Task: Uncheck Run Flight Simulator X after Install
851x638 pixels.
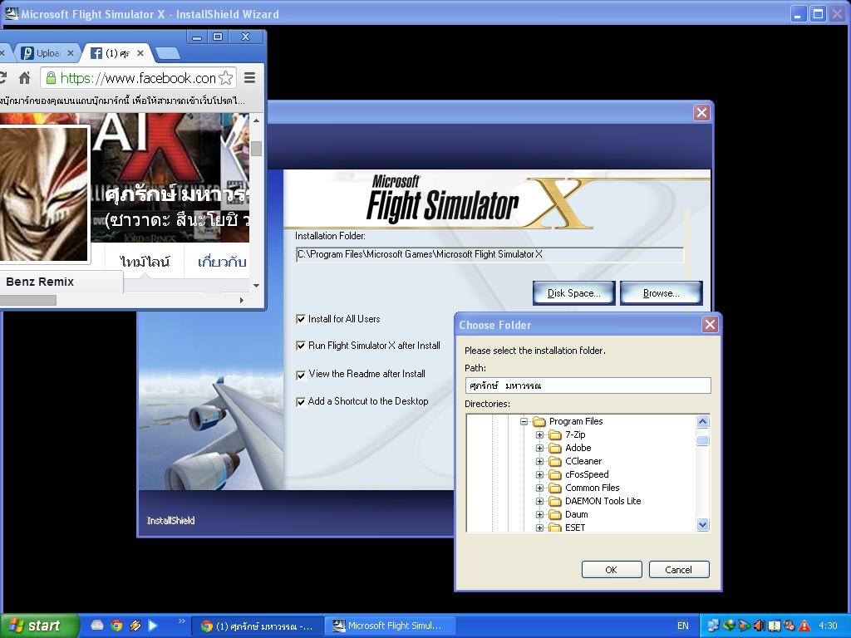Action: click(x=301, y=346)
